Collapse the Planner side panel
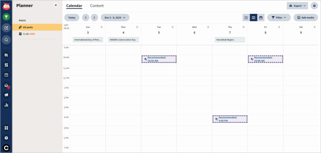 click(x=56, y=5)
